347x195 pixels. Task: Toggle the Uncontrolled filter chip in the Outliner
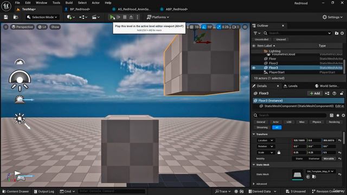[x=261, y=40]
